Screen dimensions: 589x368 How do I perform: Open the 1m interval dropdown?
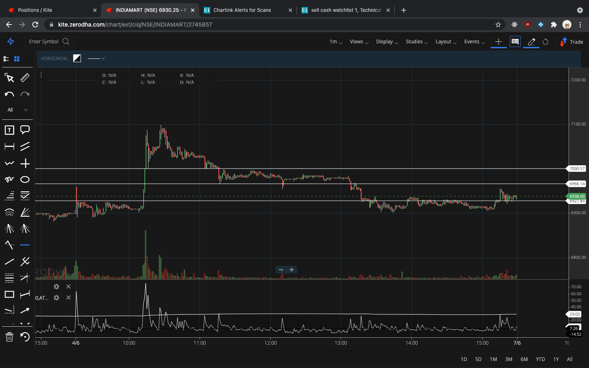(335, 42)
